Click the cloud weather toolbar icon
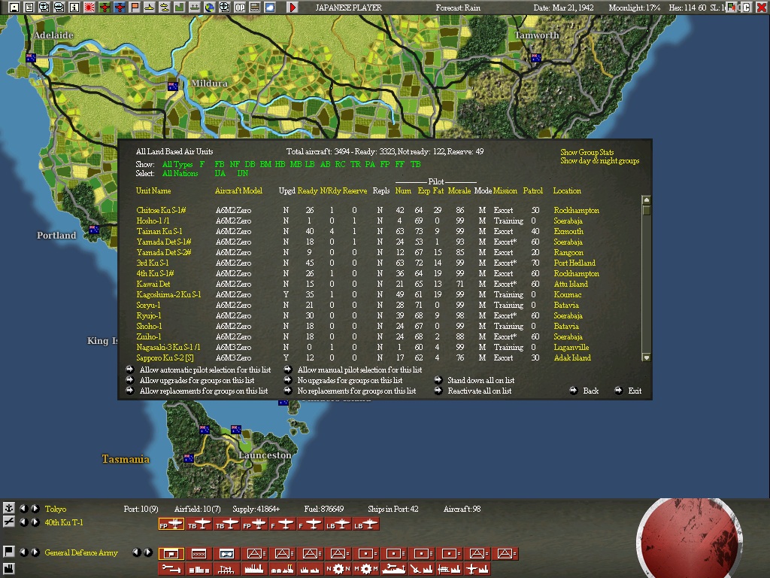Viewport: 770px width, 578px height. tap(270, 7)
